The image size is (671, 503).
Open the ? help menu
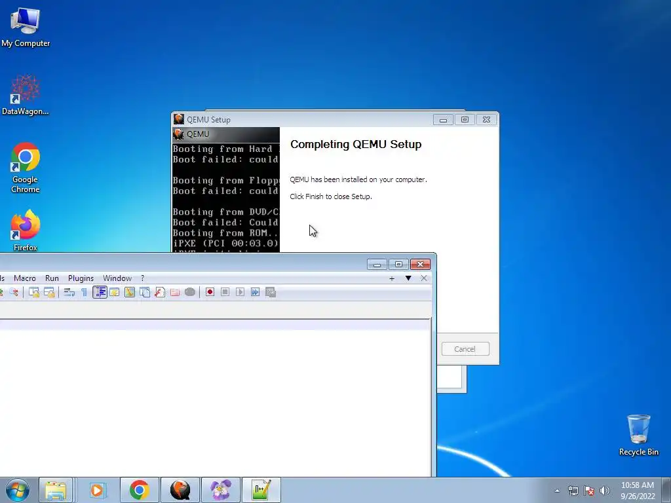[142, 278]
